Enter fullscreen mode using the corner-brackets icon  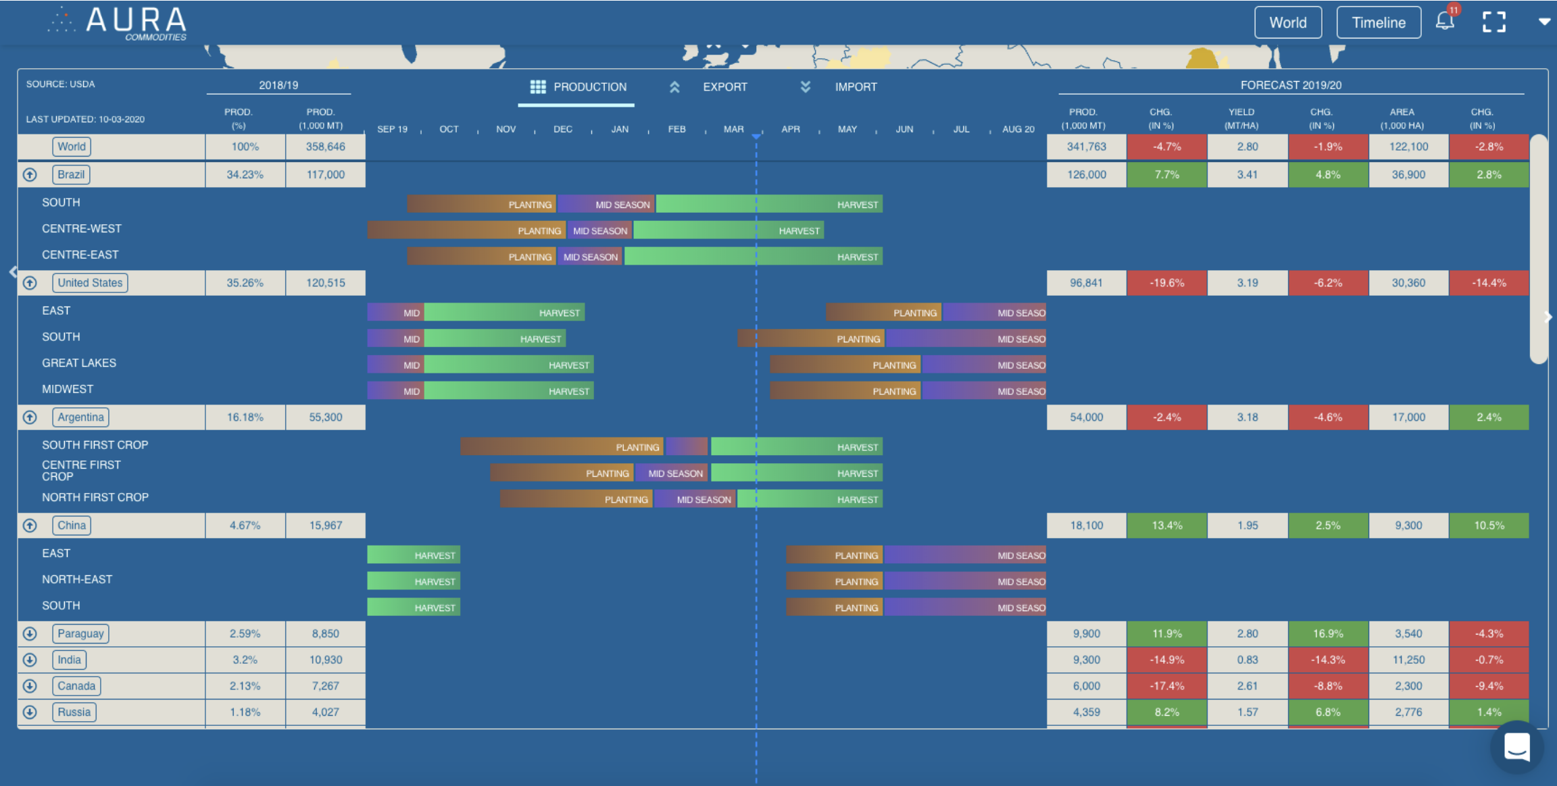(1493, 22)
